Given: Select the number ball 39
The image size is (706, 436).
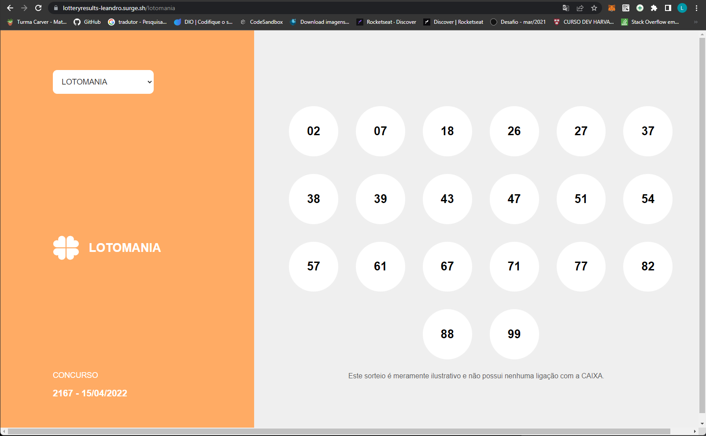Looking at the screenshot, I should pos(381,199).
